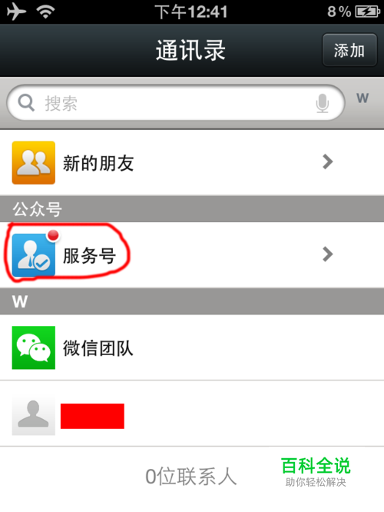Viewport: 384px width, 512px height.
Task: Tap the orange 新的朋友 people icon
Action: [x=34, y=163]
